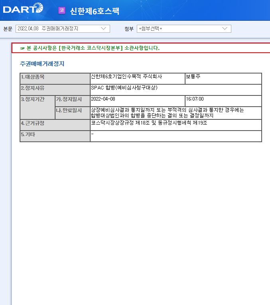Click the 16:07:00 time cell
Screen dimensions: 270x305
click(223, 101)
